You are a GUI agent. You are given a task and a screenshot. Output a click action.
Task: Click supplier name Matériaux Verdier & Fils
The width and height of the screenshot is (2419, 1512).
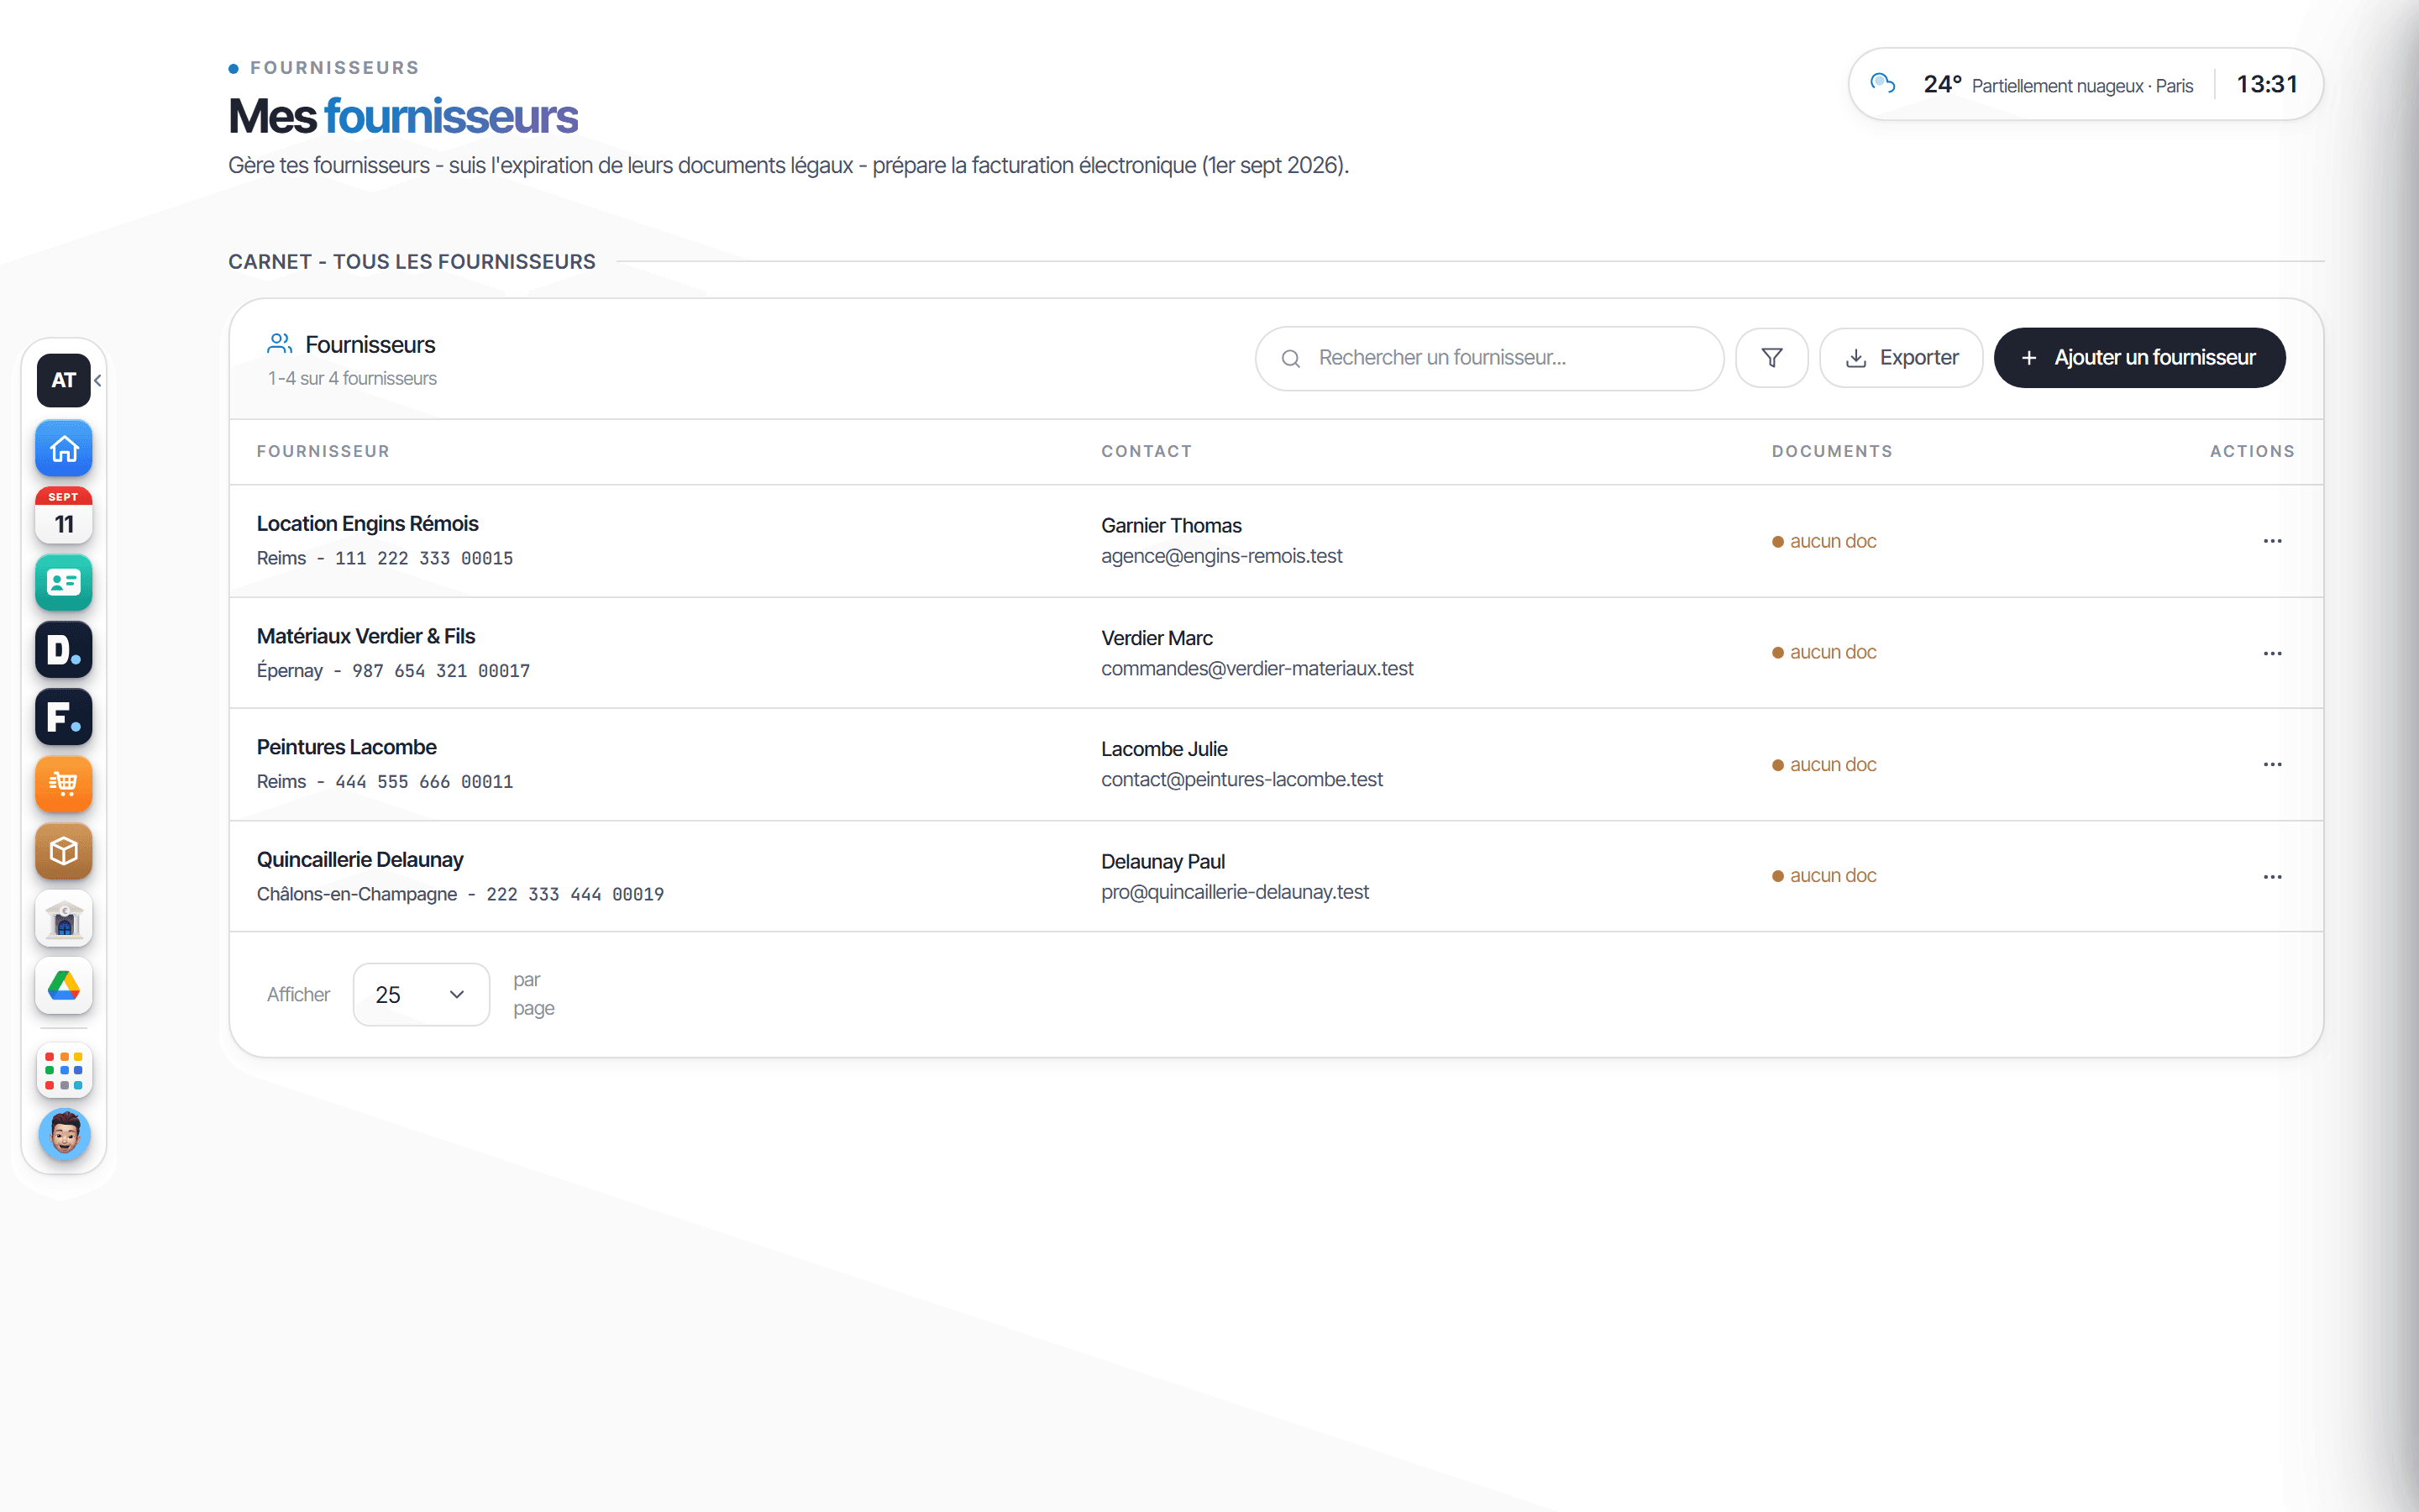[366, 636]
